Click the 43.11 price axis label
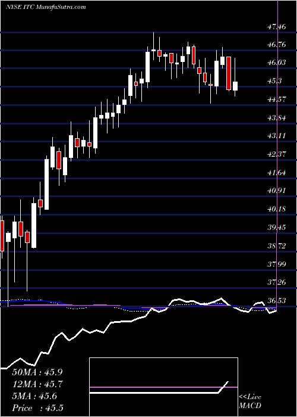The width and height of the screenshot is (297, 417). 277,136
